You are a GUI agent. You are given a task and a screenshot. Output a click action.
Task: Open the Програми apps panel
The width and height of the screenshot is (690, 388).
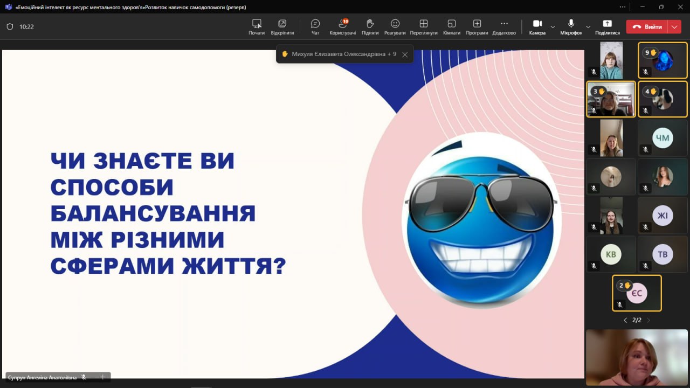[477, 27]
